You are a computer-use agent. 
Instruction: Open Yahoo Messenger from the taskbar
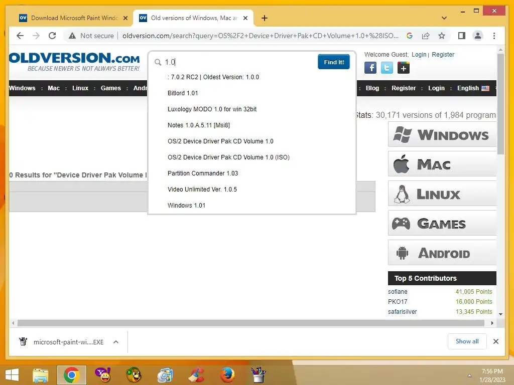coord(103,375)
